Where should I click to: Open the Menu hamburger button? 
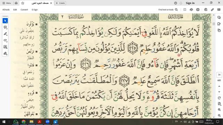pos(7,3)
